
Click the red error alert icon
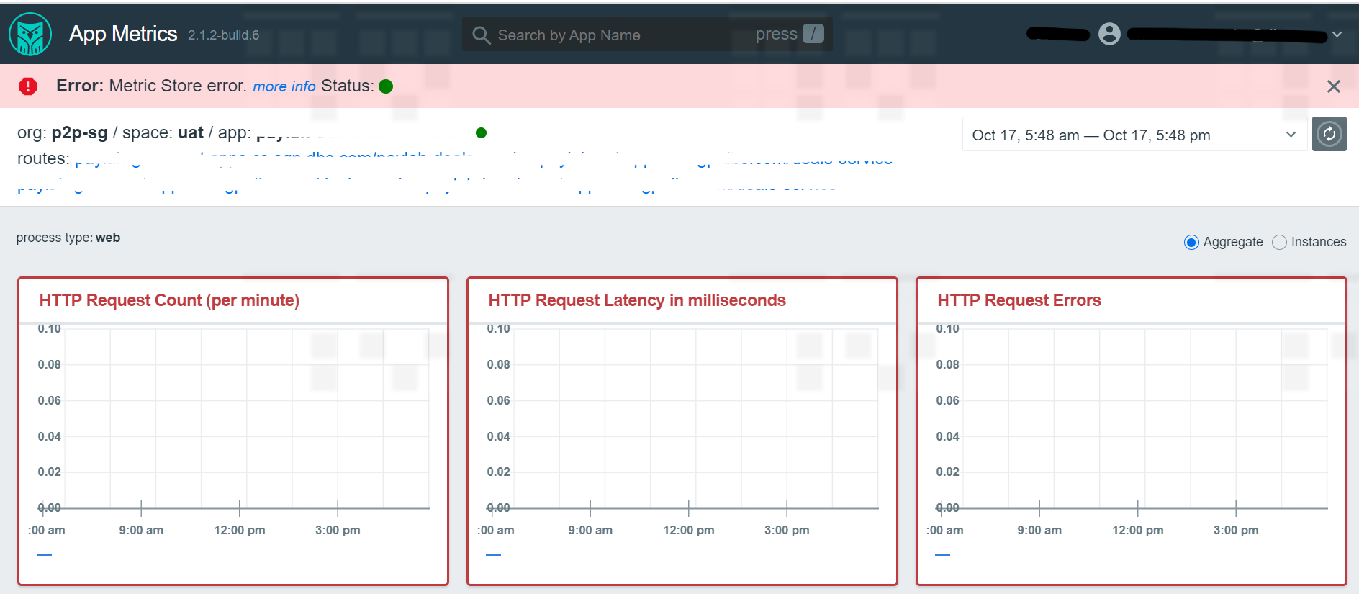(28, 86)
